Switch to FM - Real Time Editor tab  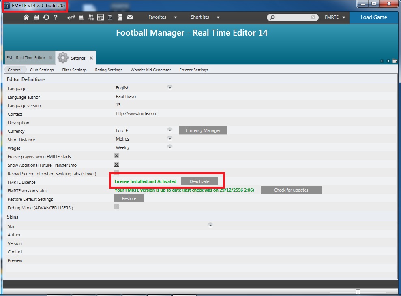[26, 58]
